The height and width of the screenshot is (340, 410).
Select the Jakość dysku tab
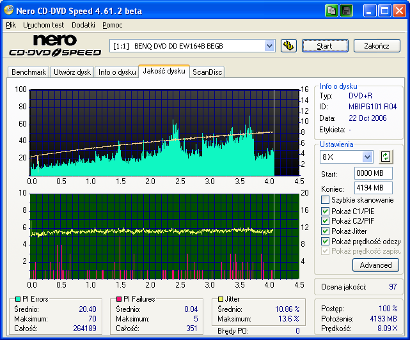click(164, 71)
